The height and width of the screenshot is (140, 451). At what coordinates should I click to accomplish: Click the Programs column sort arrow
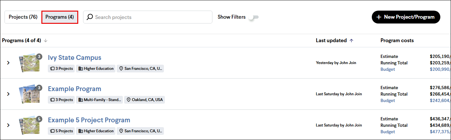pos(46,41)
